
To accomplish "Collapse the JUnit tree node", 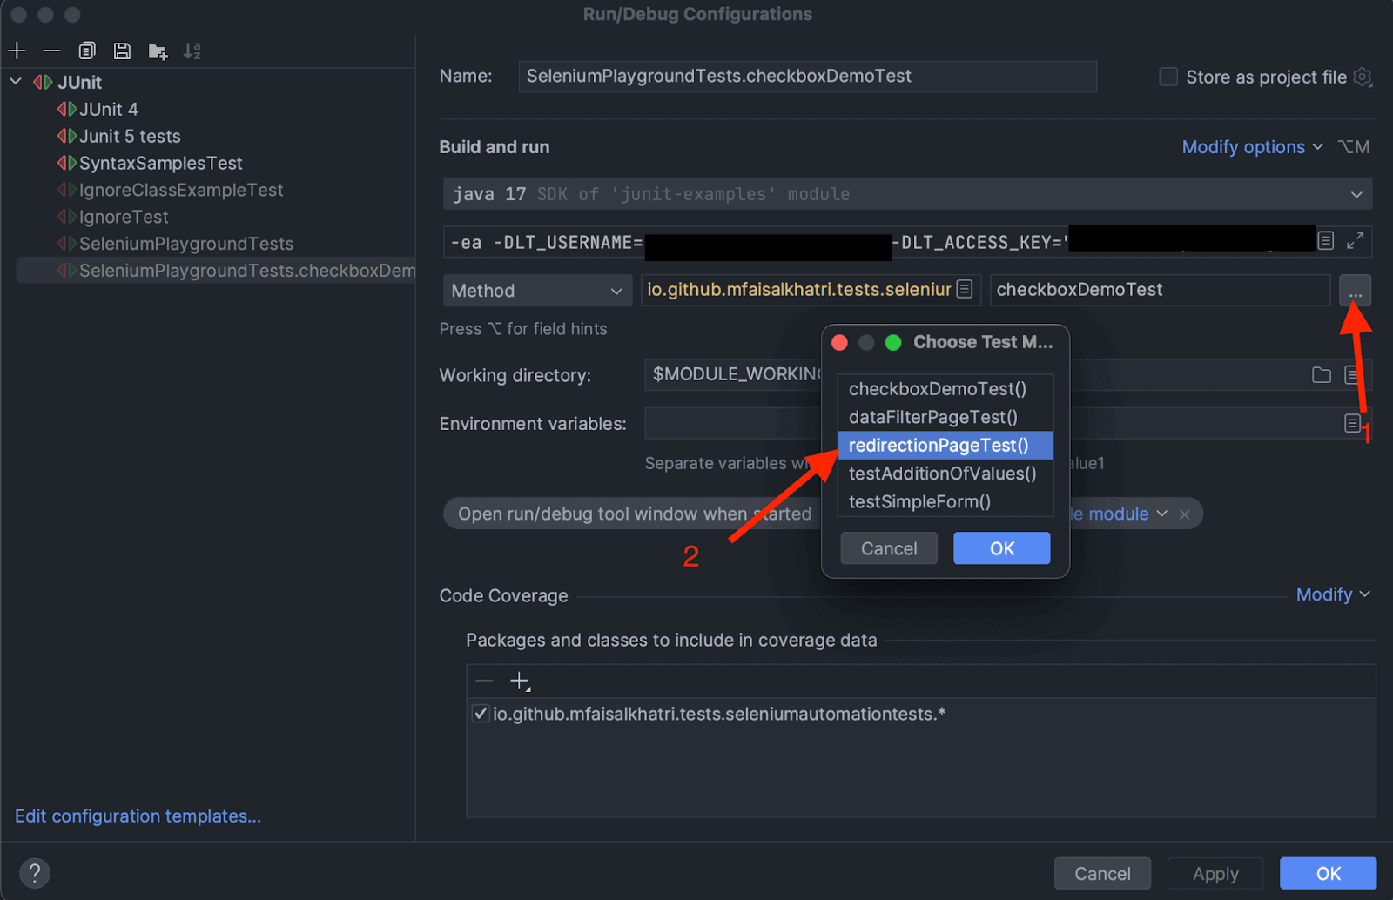I will [16, 82].
